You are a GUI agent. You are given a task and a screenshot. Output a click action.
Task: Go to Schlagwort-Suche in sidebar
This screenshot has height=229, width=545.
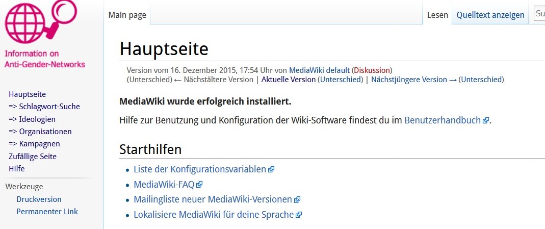(44, 107)
